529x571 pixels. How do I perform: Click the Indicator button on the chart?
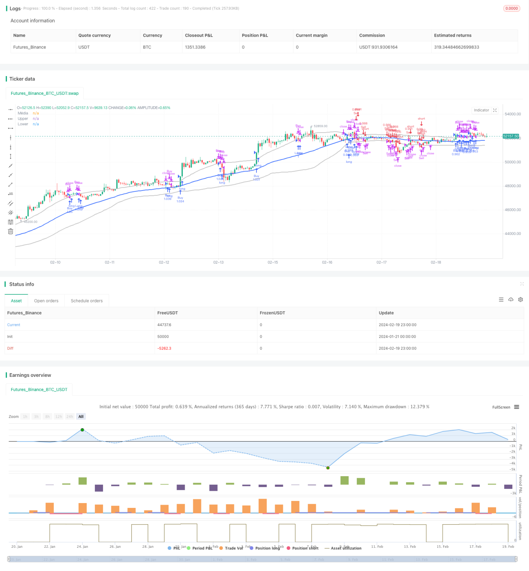(x=481, y=110)
